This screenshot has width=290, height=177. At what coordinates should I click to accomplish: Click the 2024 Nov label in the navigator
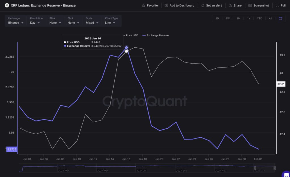tap(221, 170)
